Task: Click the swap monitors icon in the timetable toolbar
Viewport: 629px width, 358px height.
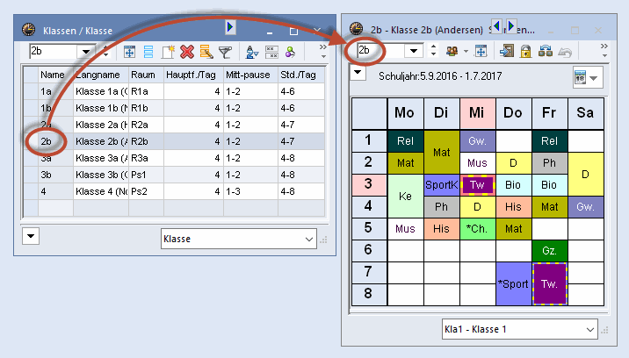Action: click(x=546, y=51)
